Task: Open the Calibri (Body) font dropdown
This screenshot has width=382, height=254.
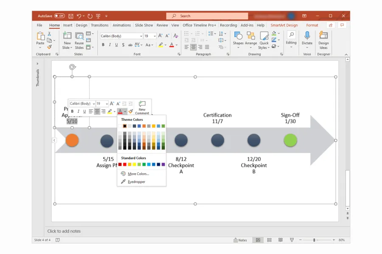Action: point(141,36)
